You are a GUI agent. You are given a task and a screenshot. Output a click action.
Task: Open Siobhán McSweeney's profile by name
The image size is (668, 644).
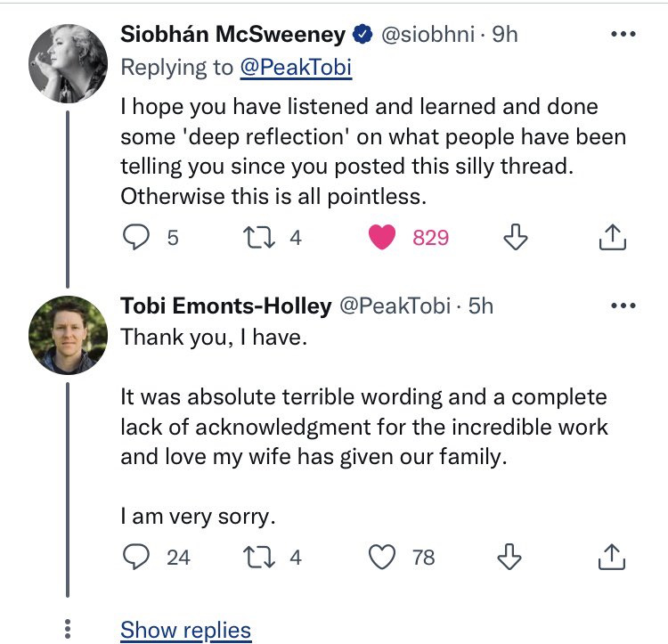point(233,35)
